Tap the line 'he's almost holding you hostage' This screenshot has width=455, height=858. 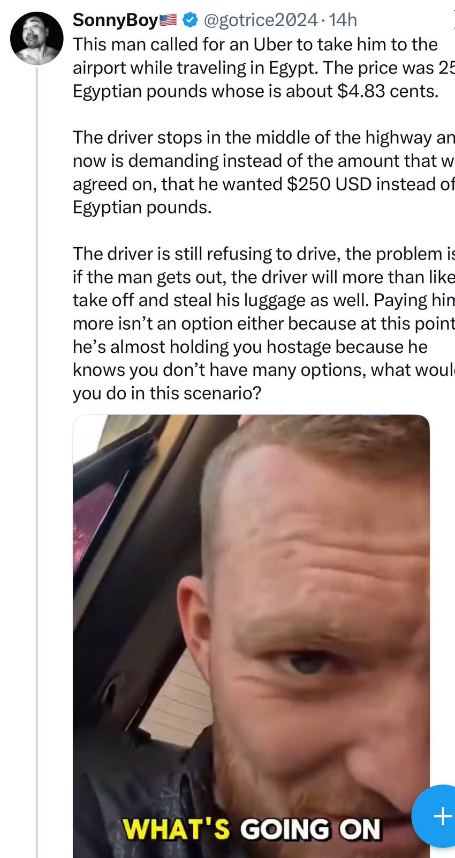pyautogui.click(x=250, y=346)
